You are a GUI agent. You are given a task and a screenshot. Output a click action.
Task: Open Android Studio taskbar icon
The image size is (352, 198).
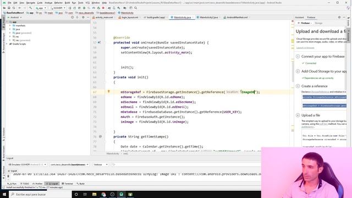(121, 194)
